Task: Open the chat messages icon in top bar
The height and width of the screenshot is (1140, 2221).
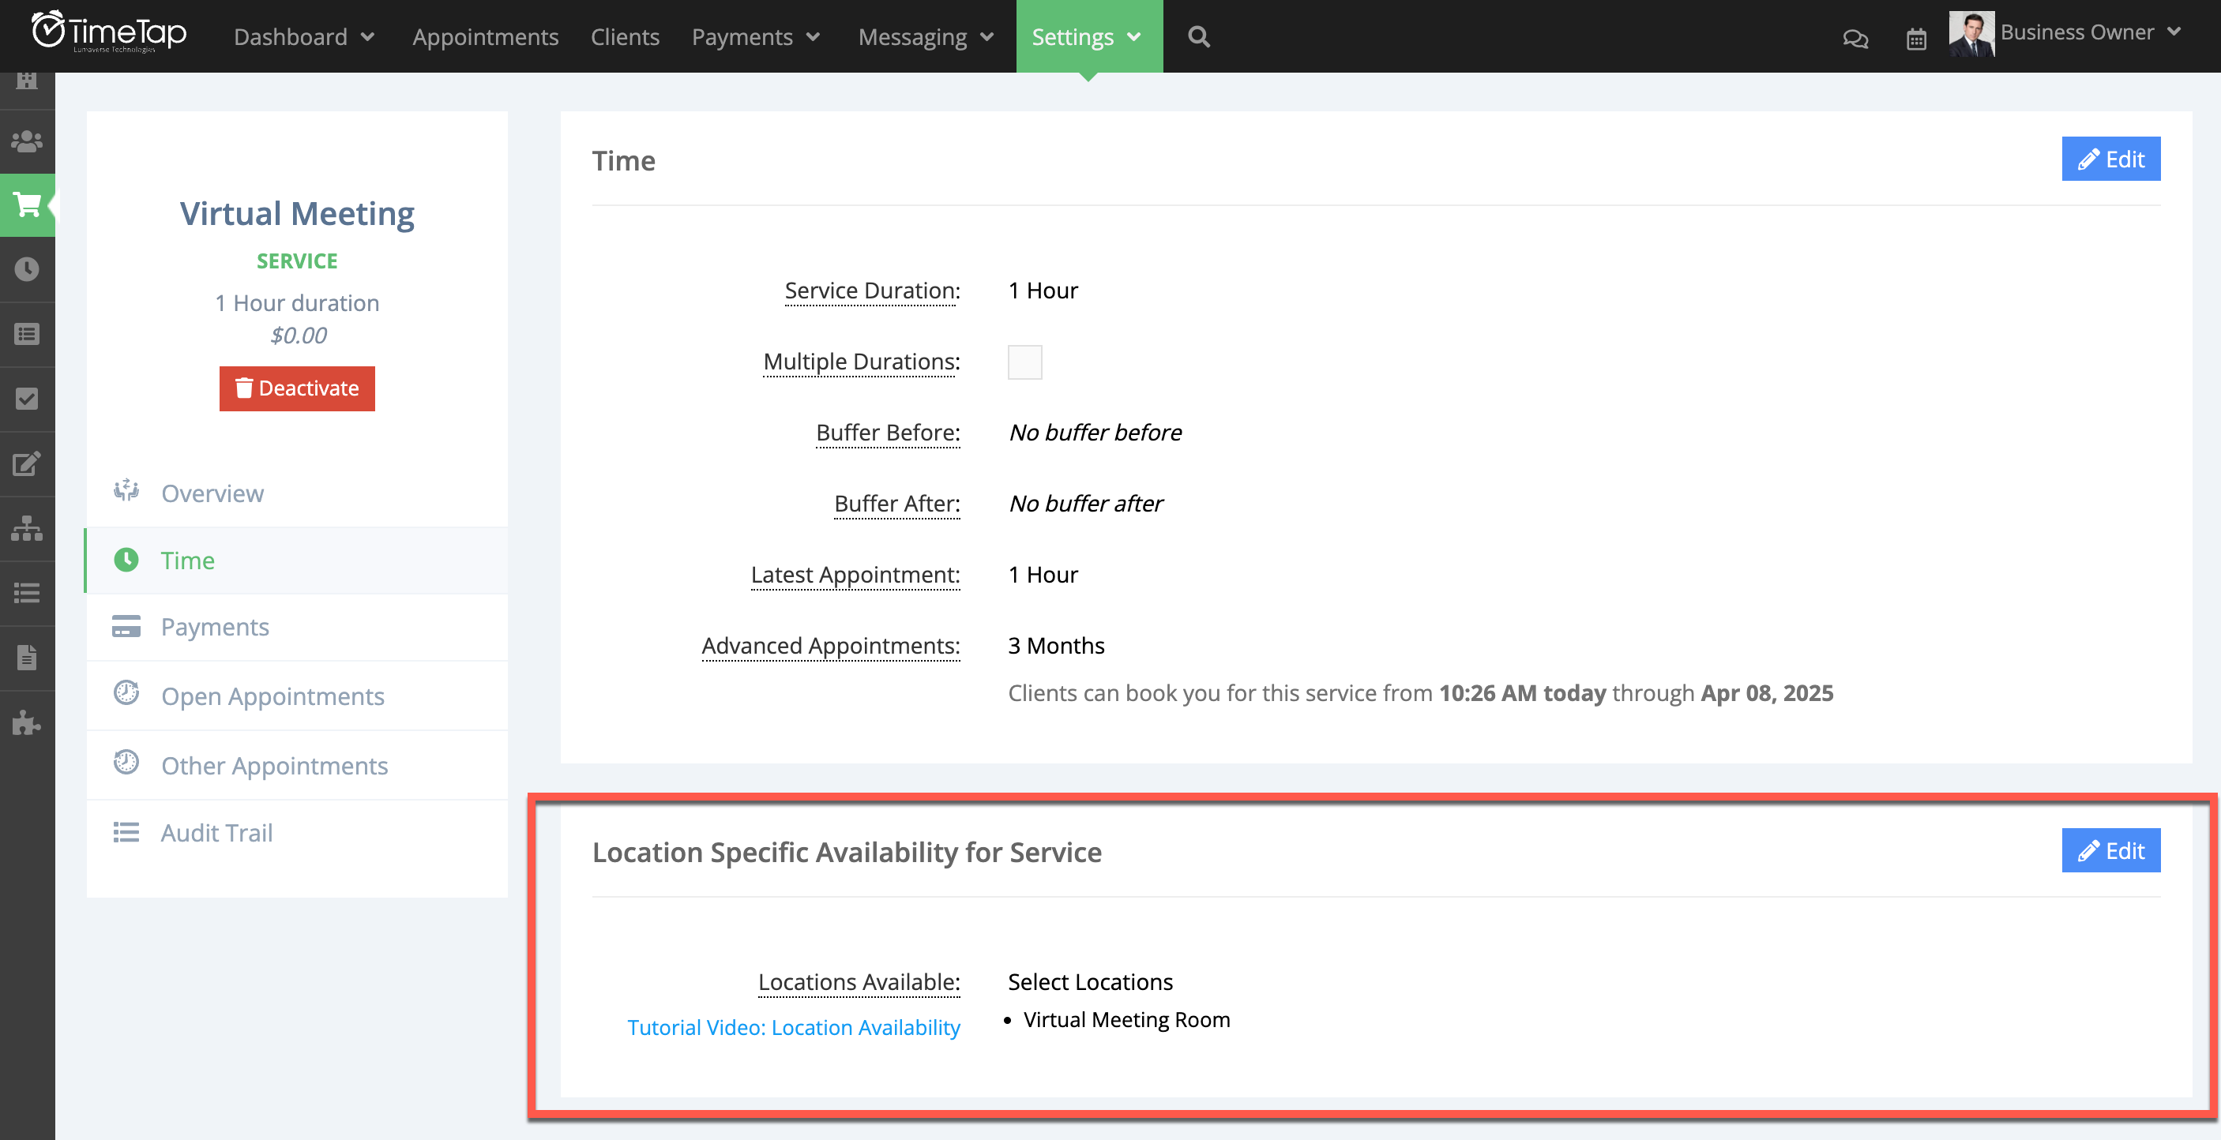Action: [1855, 38]
